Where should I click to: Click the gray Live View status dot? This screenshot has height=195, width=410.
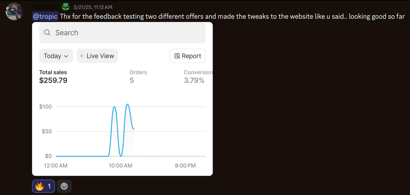[82, 56]
